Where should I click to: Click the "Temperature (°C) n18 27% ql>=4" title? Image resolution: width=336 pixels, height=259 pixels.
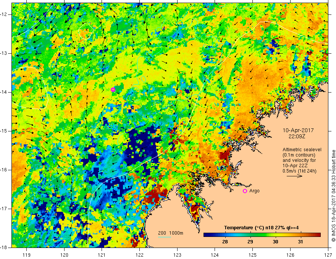(261, 228)
